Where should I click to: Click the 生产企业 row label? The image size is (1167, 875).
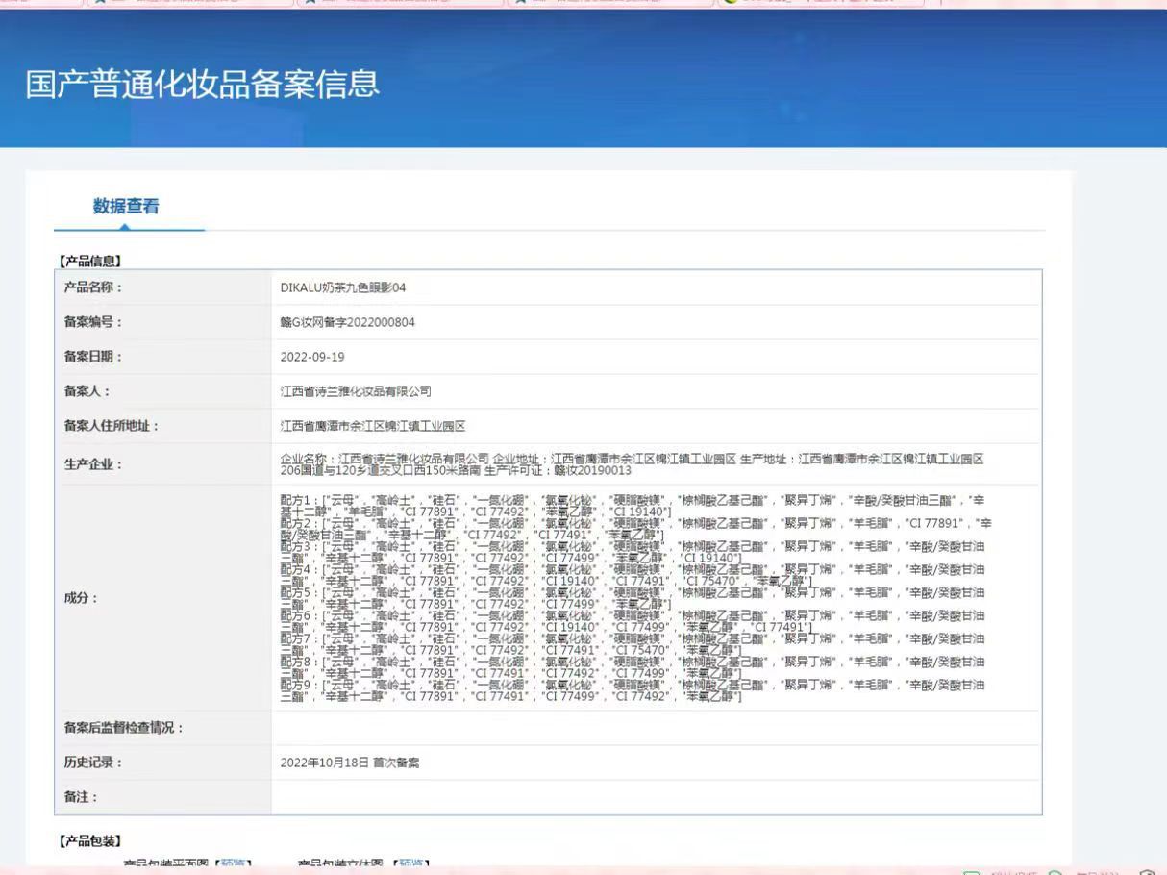(x=93, y=464)
